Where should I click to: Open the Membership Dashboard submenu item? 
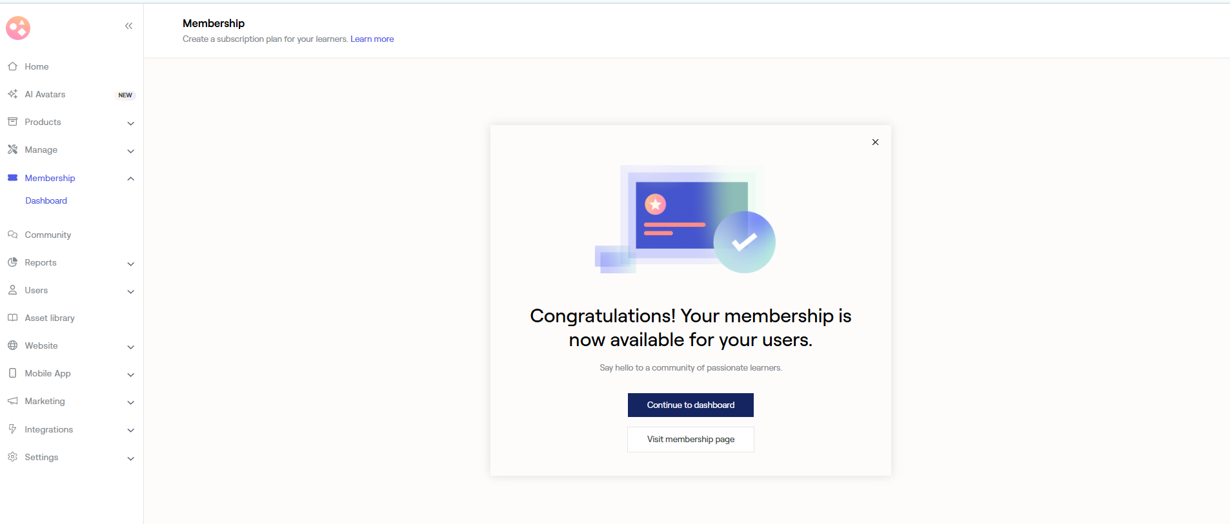point(46,200)
